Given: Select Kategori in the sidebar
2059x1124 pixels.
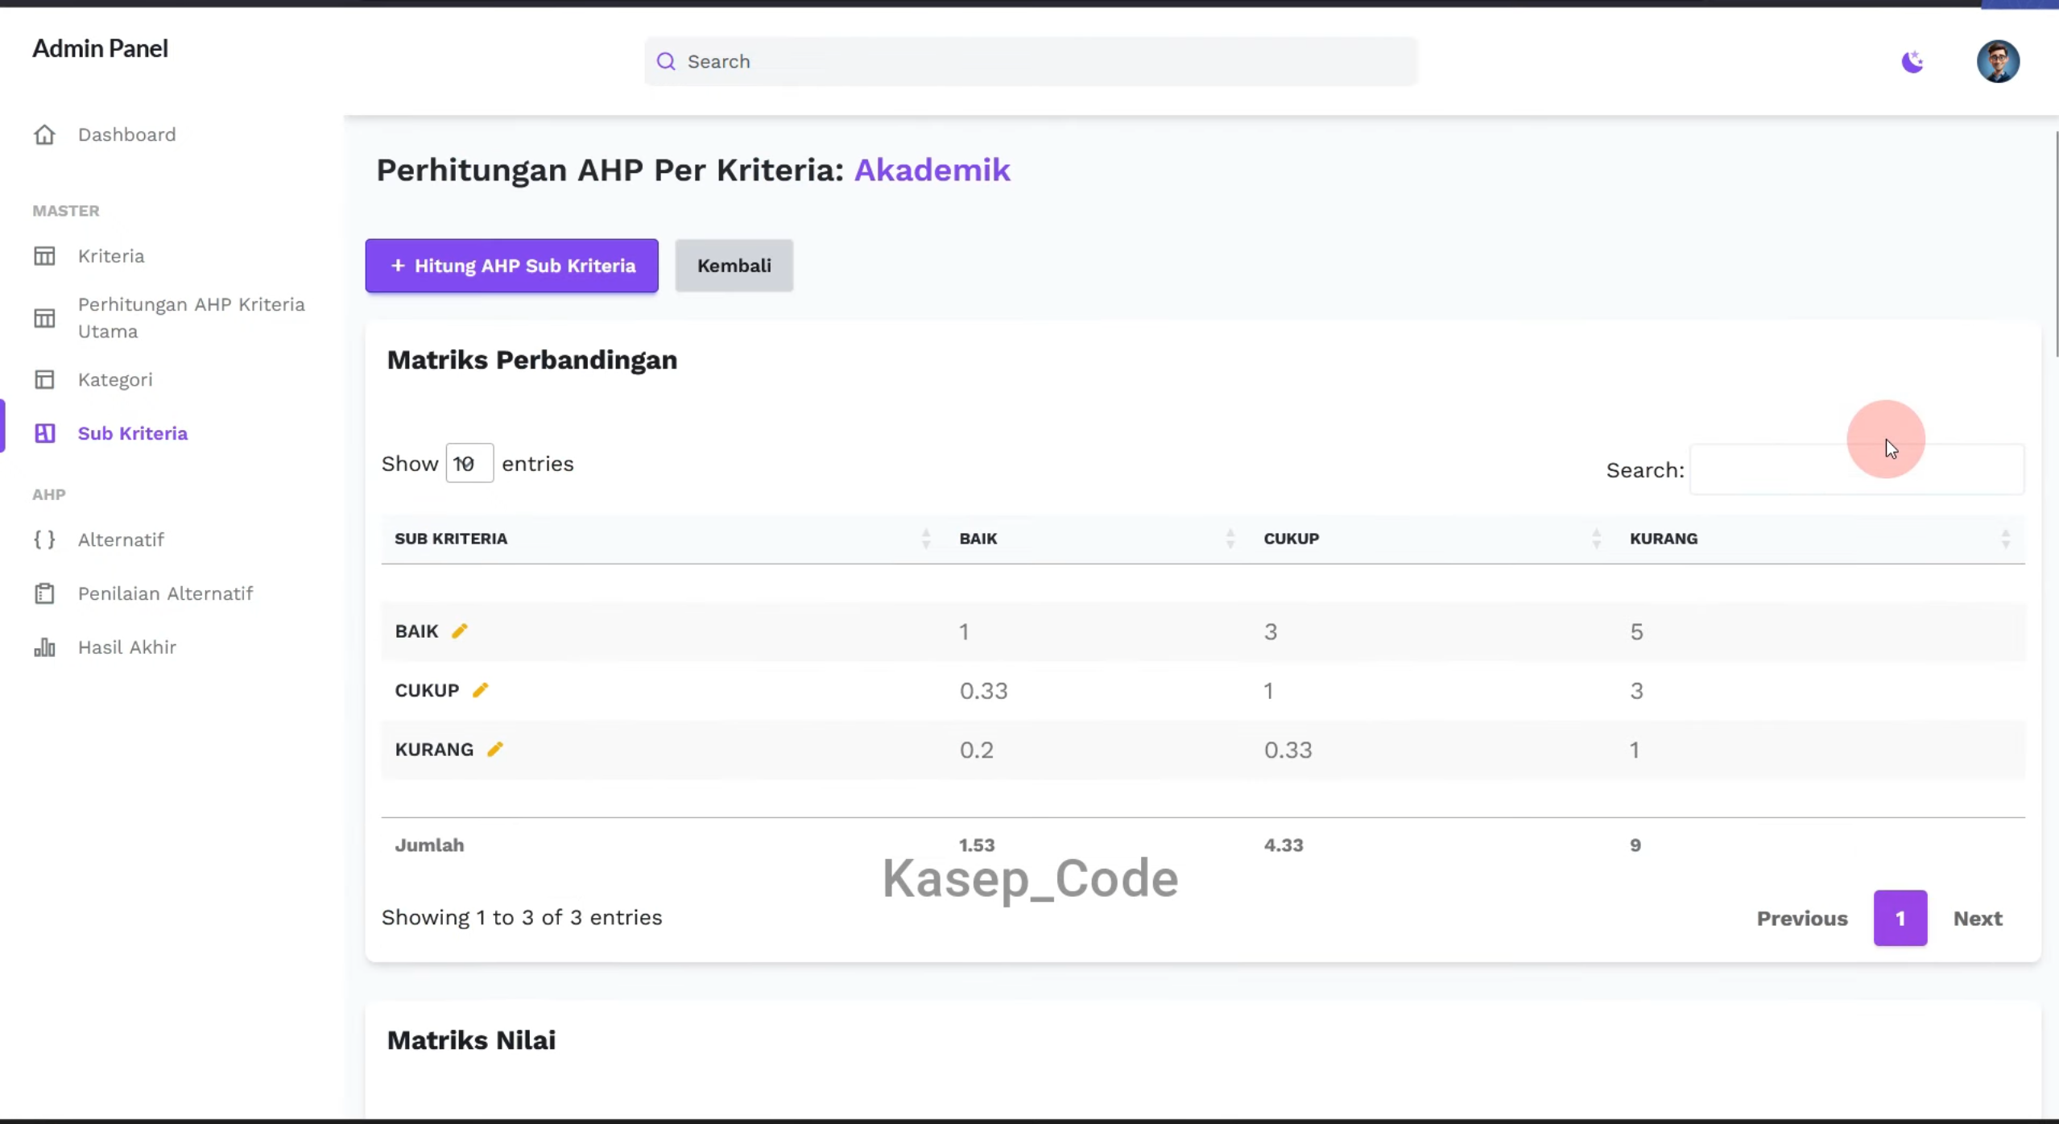Looking at the screenshot, I should click(x=115, y=379).
